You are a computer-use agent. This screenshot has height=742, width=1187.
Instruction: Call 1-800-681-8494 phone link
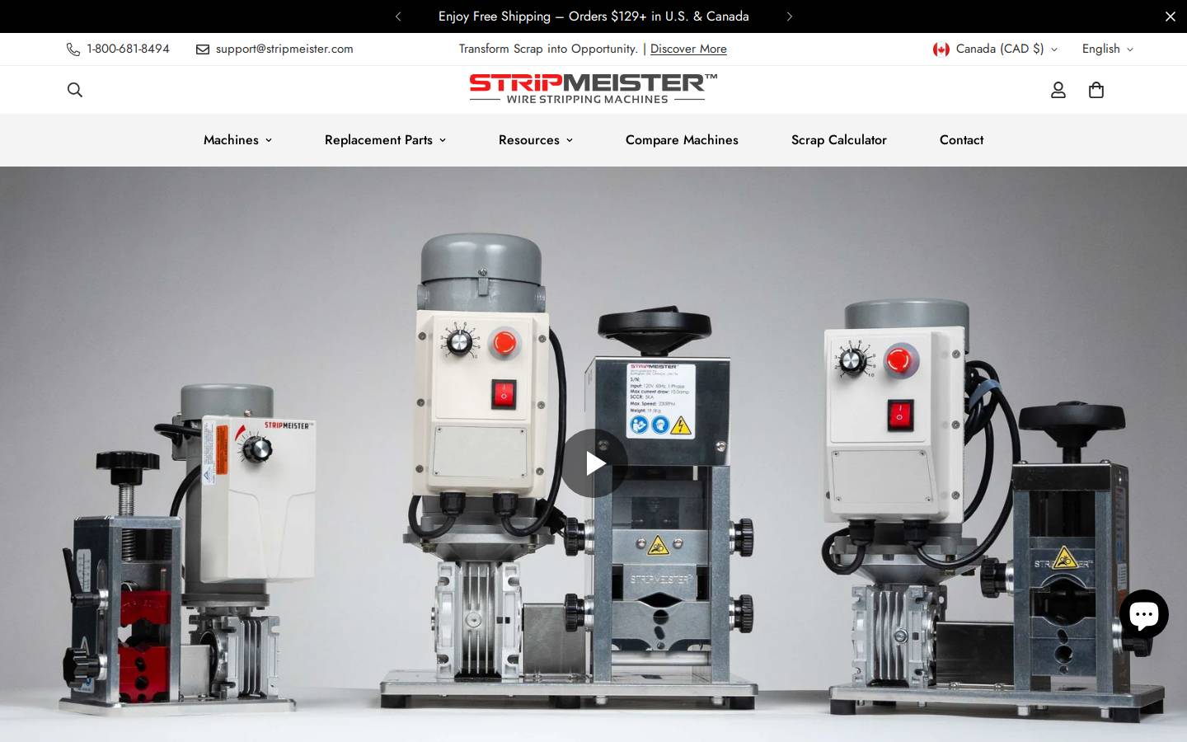point(128,49)
